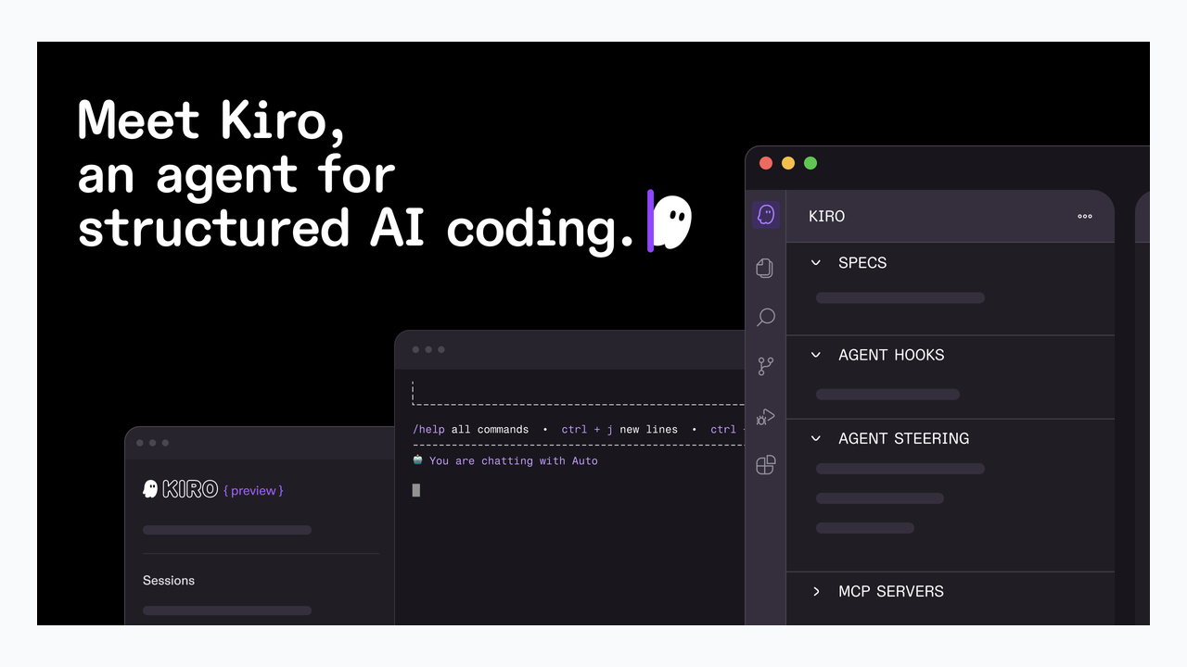Open the Run and Debug icon
Screen dimensions: 1187x667
coord(765,417)
